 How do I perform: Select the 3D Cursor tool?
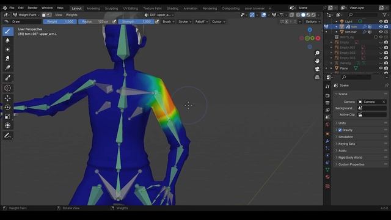7,88
